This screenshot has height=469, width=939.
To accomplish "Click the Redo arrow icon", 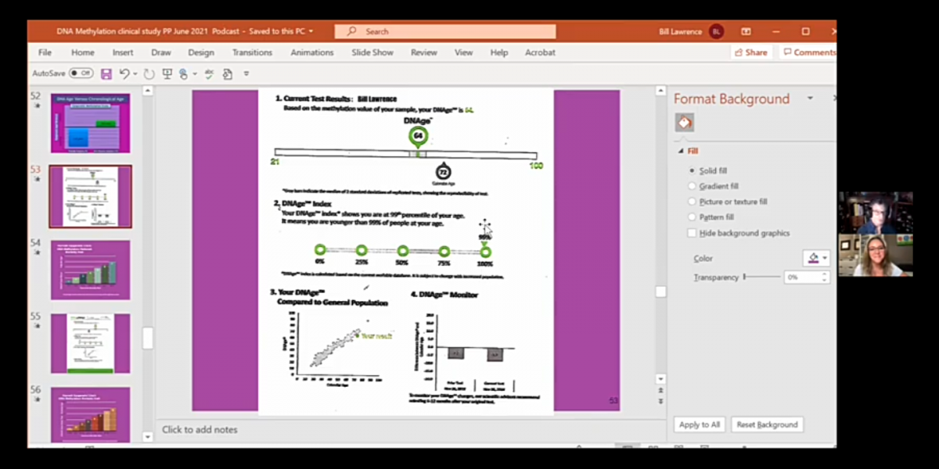I will tap(148, 73).
